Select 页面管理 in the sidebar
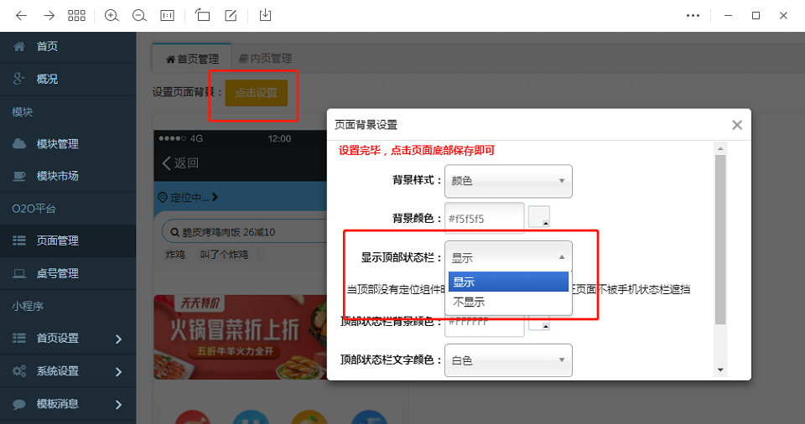This screenshot has width=805, height=424. click(x=57, y=240)
